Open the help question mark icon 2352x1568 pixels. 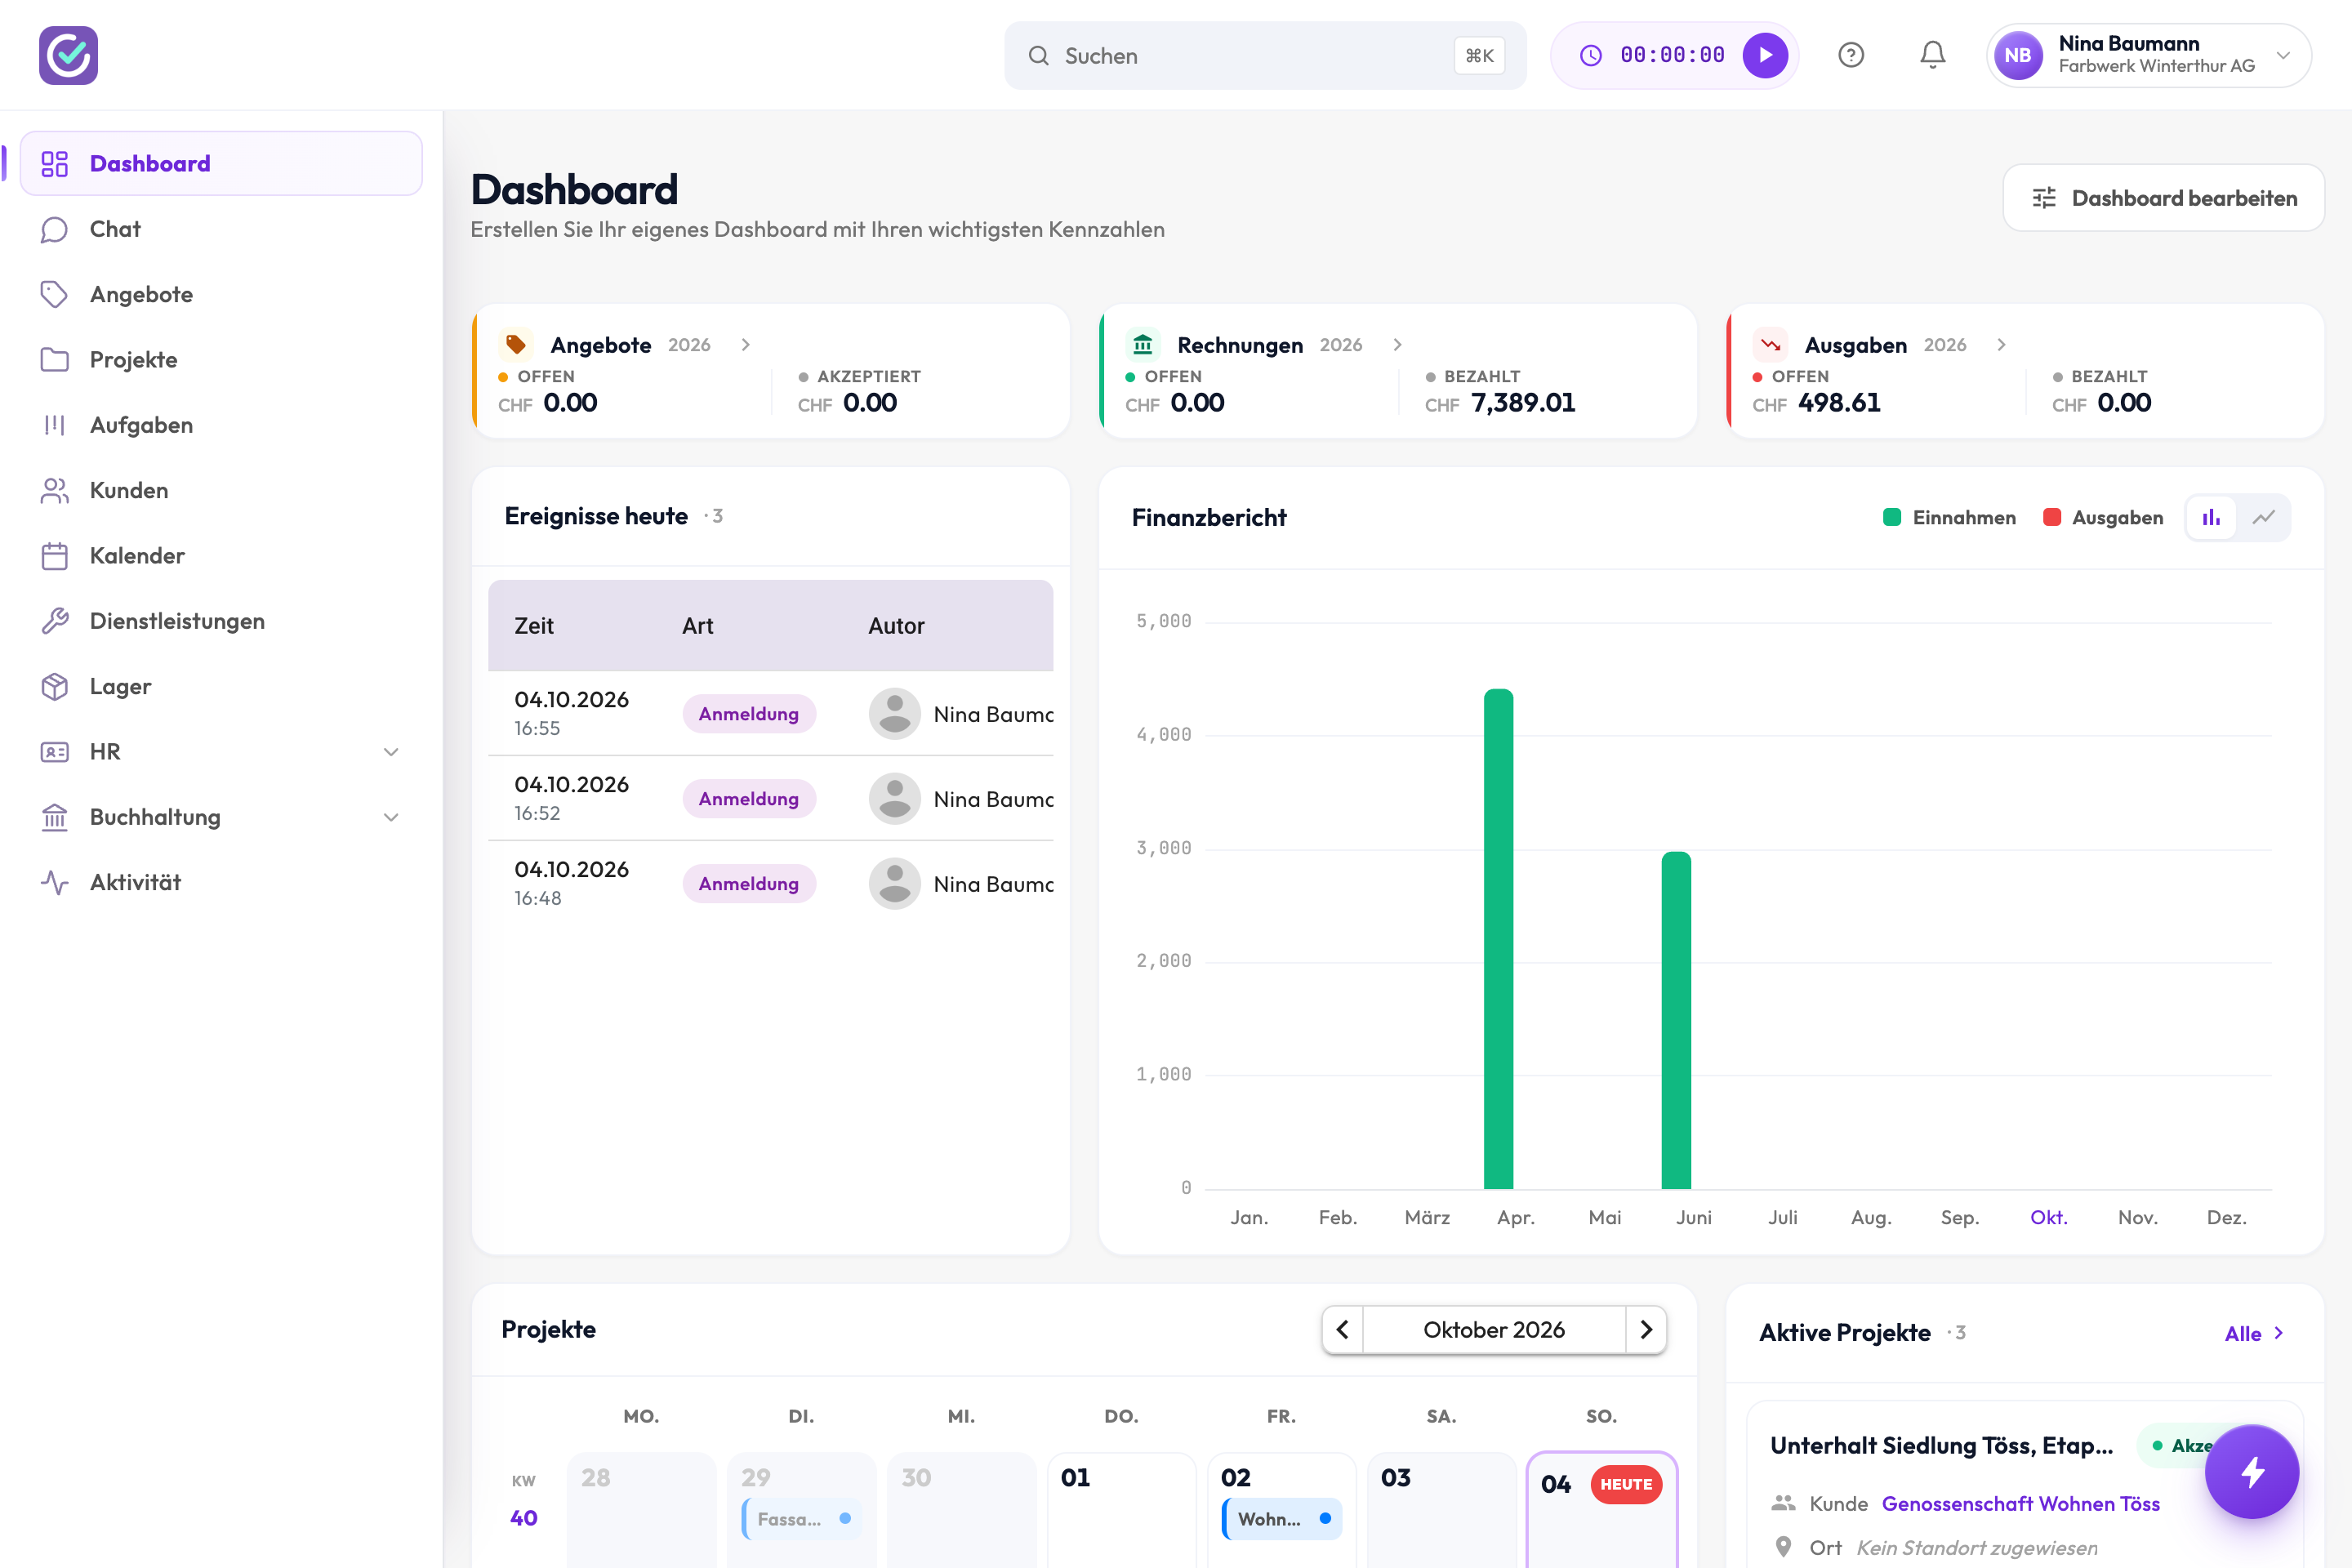1851,55
